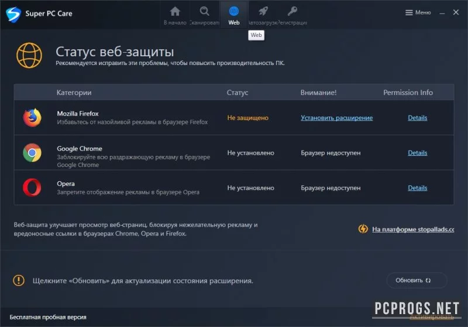Open the Scan magnifier tab
The width and height of the screenshot is (468, 327).
204,12
